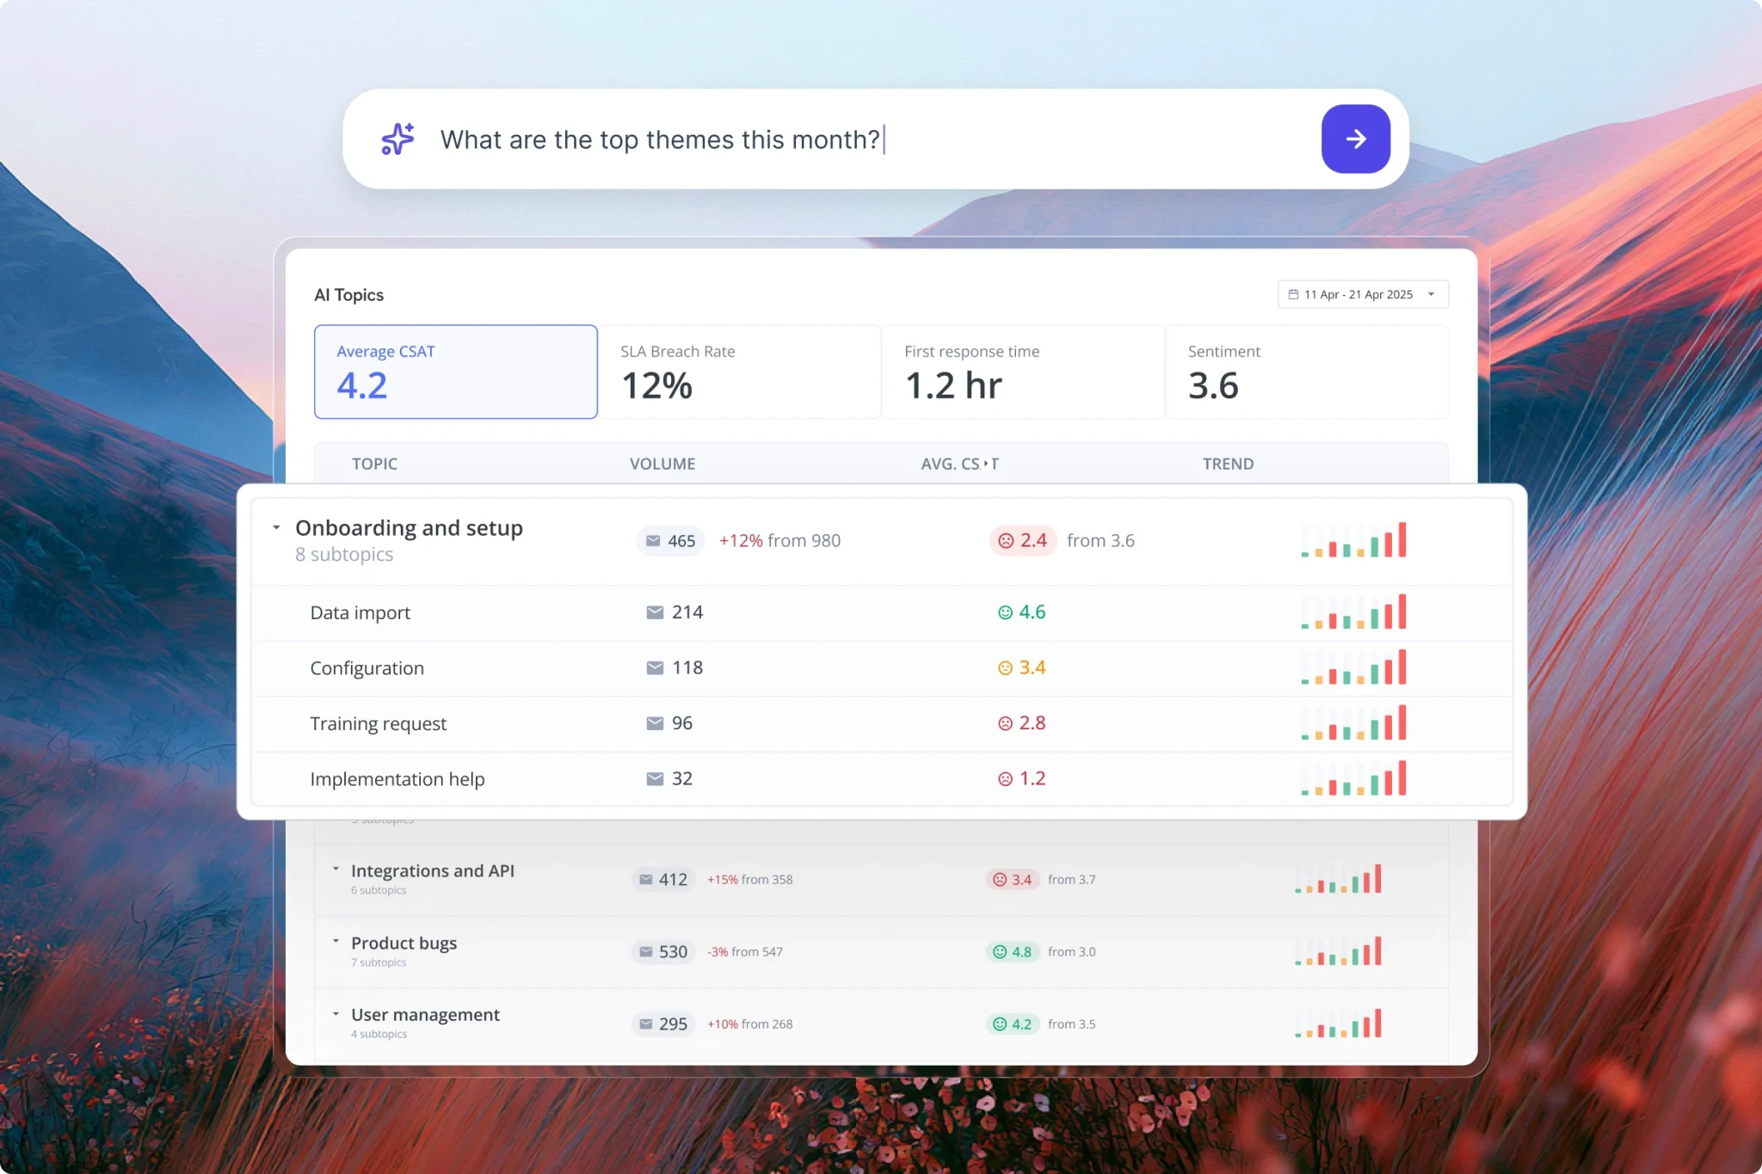The height and width of the screenshot is (1174, 1762).
Task: Open the 11 Apr - 21 Apr 2025 date dropdown
Action: pos(1362,294)
